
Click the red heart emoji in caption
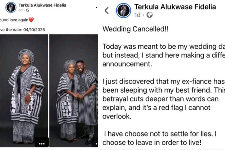[x=31, y=20]
